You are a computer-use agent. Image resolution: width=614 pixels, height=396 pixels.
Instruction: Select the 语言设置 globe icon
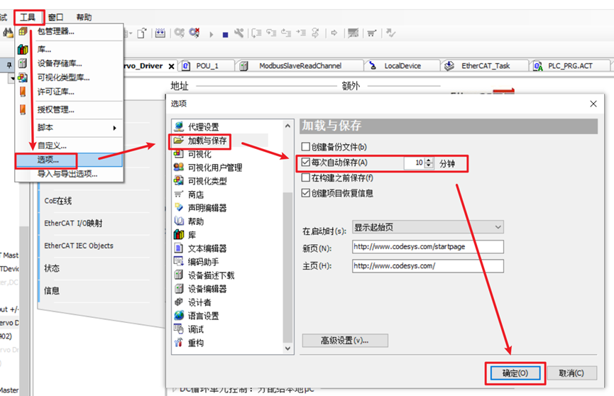(179, 316)
